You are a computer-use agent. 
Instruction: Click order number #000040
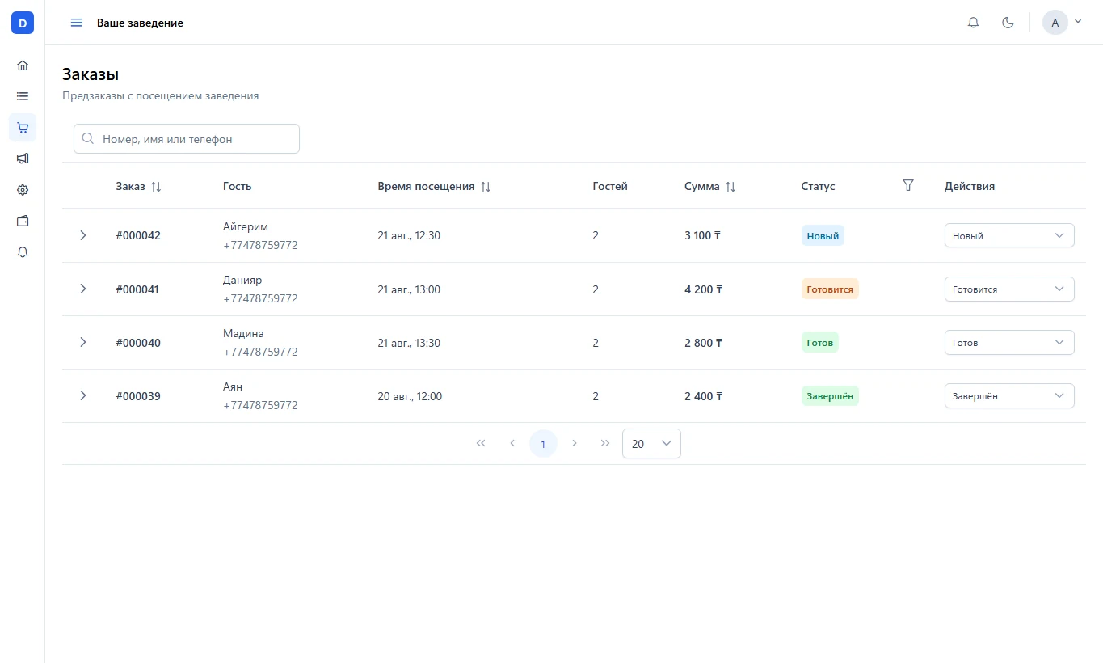(138, 343)
